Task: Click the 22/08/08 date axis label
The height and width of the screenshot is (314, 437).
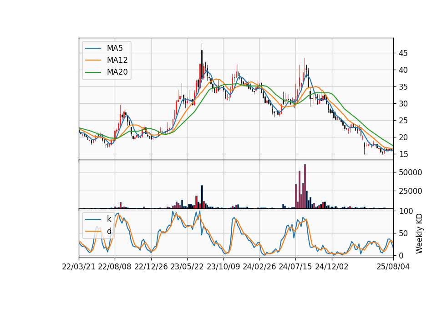Action: point(115,267)
